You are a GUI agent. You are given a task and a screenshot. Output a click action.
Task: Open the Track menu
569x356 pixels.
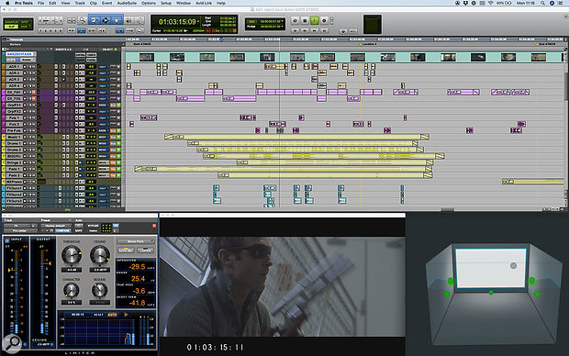pyautogui.click(x=80, y=3)
